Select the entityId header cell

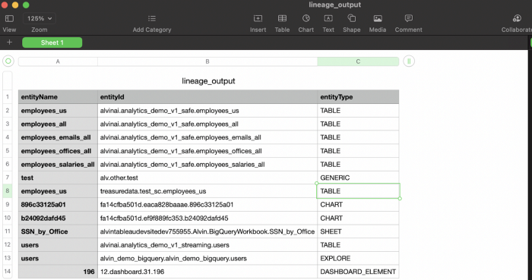click(x=207, y=97)
